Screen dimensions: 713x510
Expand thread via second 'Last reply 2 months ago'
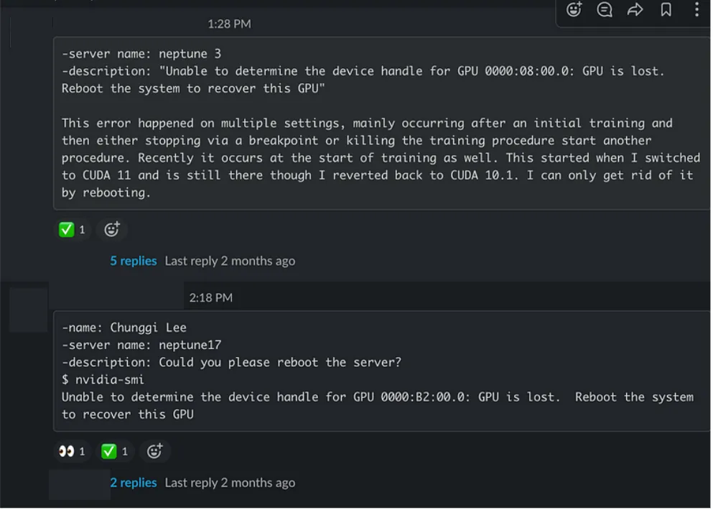[230, 482]
